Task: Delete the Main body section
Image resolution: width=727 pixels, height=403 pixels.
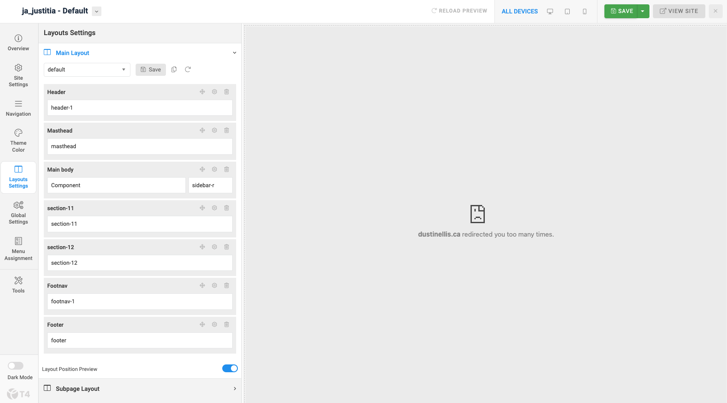Action: click(227, 169)
